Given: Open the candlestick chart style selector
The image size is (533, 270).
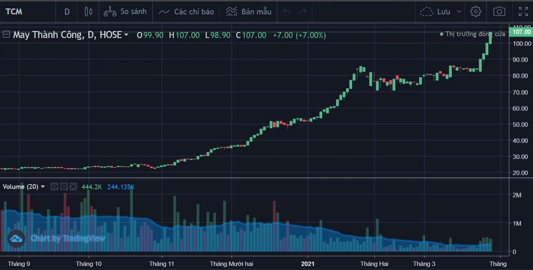Looking at the screenshot, I should (88, 11).
